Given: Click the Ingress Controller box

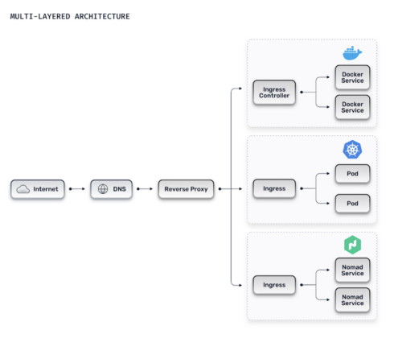Looking at the screenshot, I should click(274, 93).
